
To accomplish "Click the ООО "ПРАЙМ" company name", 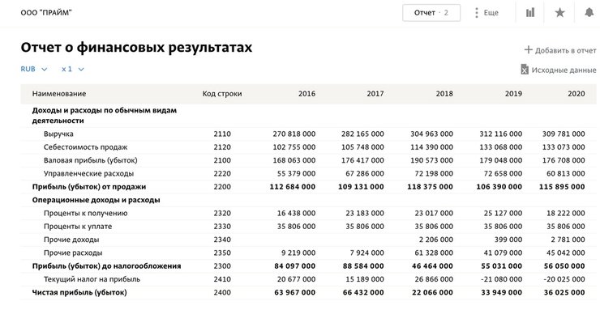I will coord(46,13).
